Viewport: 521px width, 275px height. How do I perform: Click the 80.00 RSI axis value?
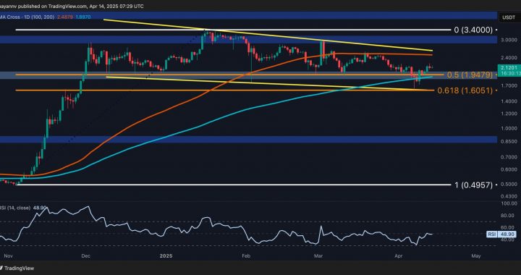pos(508,215)
